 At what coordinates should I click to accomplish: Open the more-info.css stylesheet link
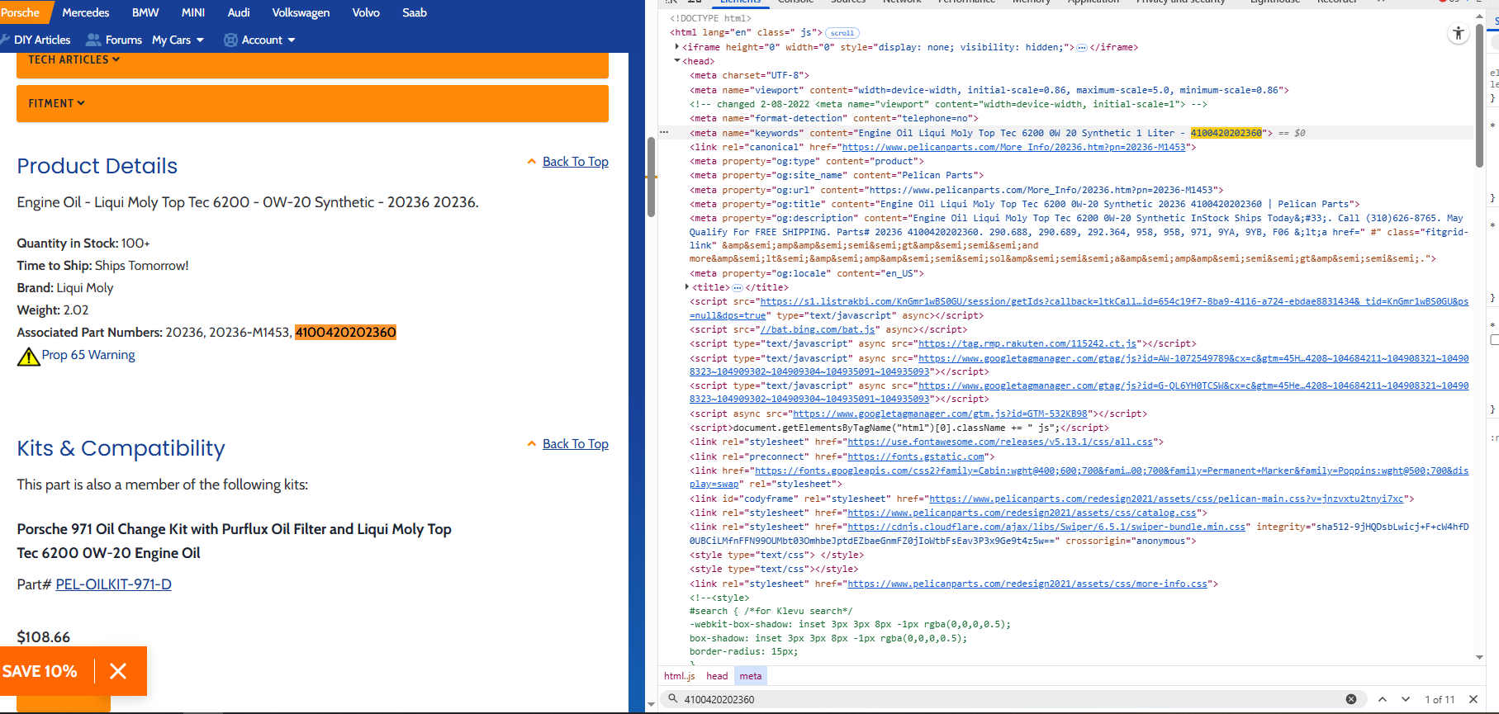tap(1027, 584)
